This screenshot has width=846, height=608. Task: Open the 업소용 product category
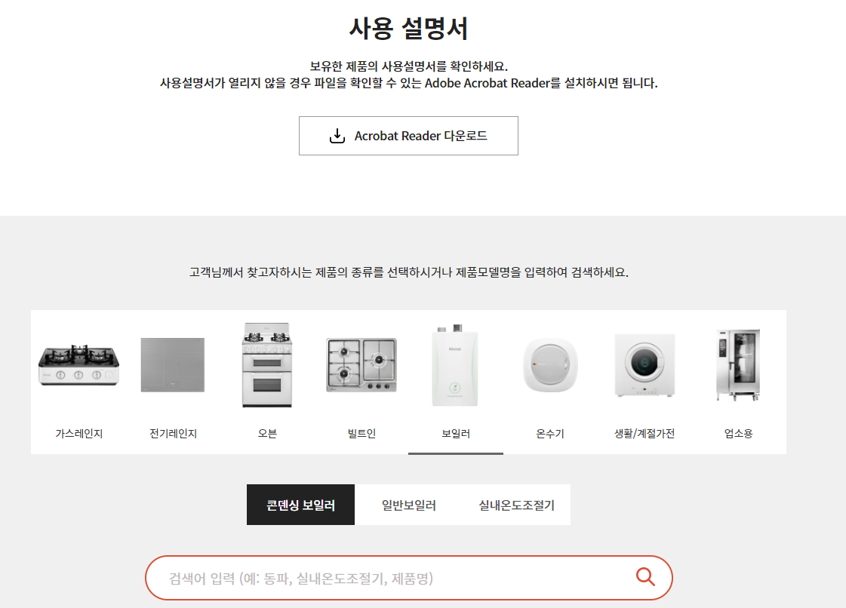[738, 364]
